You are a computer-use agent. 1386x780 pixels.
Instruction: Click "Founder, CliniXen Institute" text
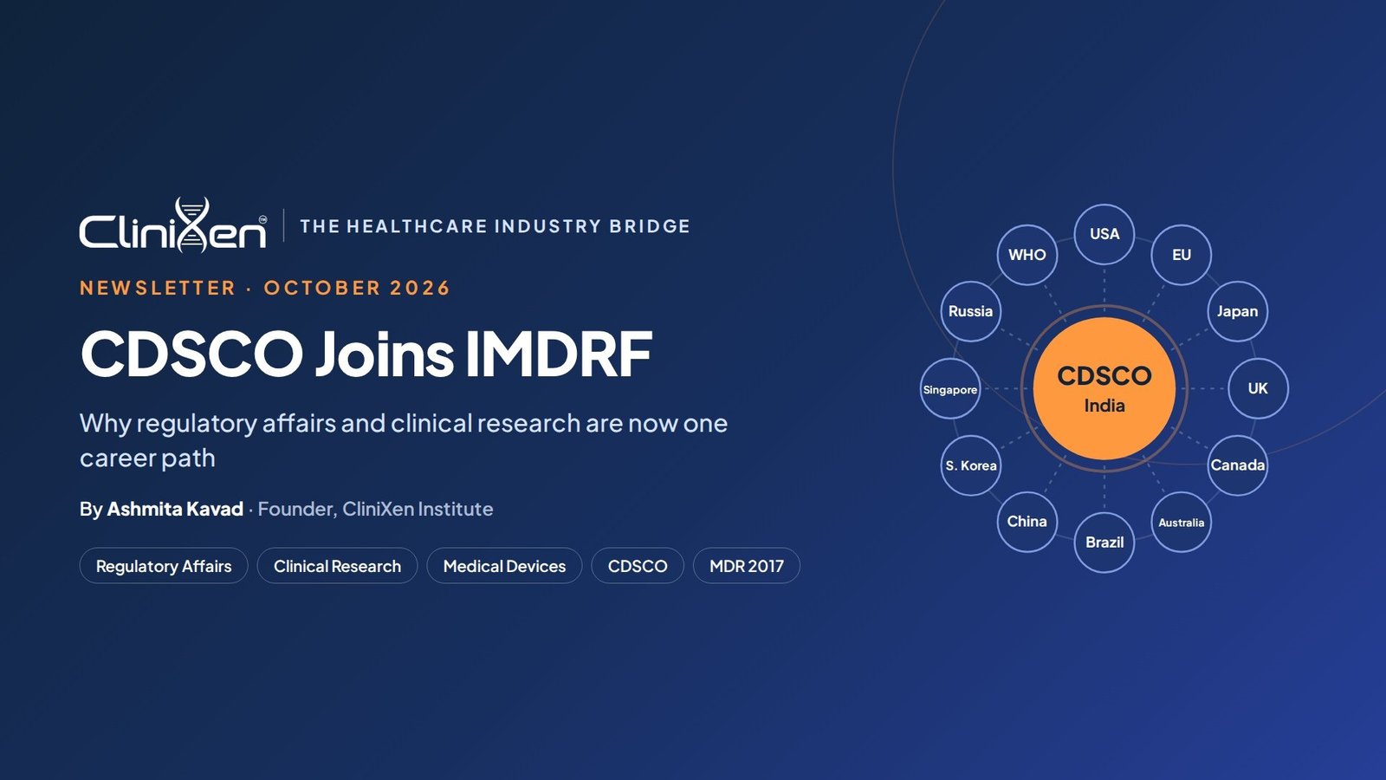point(375,509)
